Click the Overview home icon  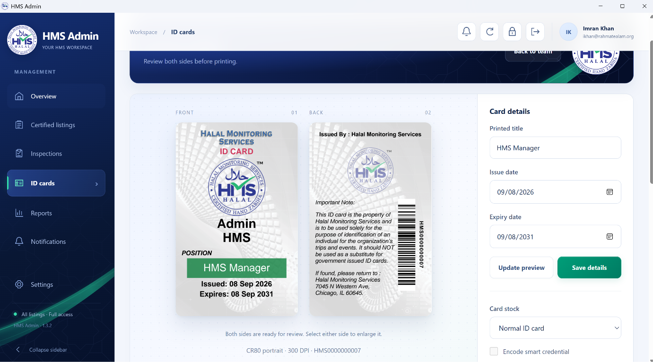coord(19,96)
